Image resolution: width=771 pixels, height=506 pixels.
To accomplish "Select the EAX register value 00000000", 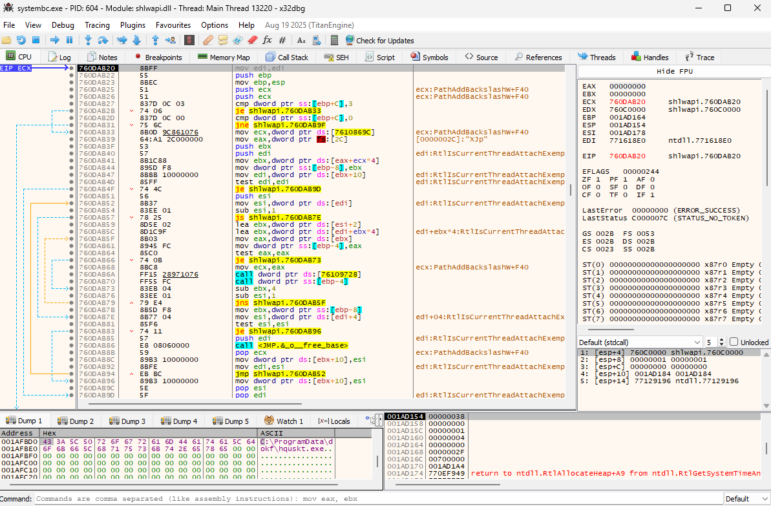I will [628, 86].
